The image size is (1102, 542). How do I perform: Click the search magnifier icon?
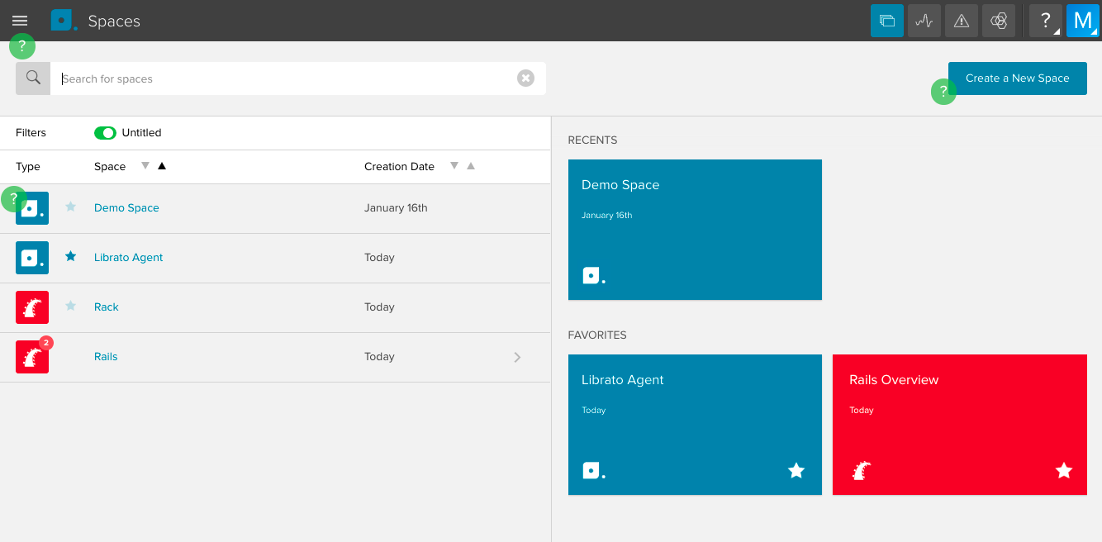point(33,78)
